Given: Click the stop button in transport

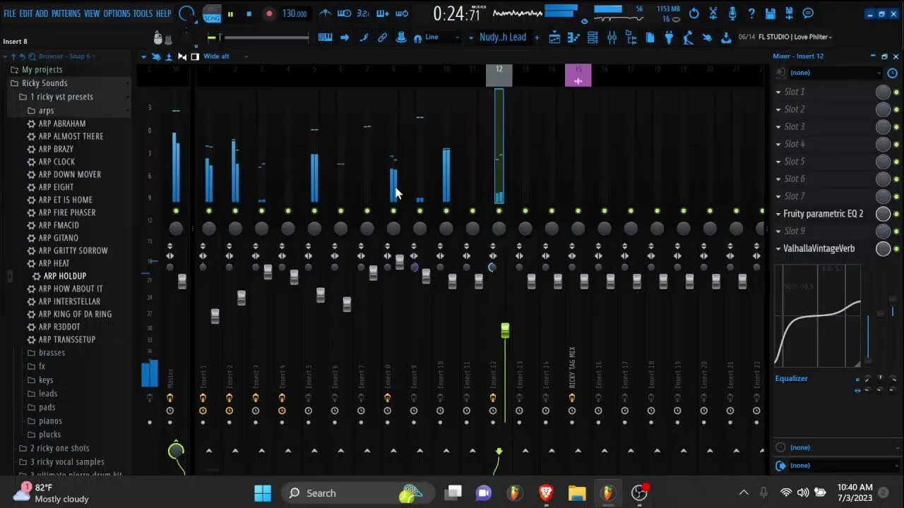Looking at the screenshot, I should (249, 13).
